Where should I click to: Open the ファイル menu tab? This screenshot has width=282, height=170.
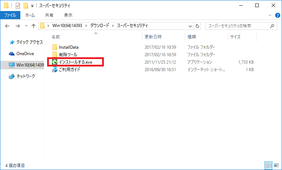point(10,15)
